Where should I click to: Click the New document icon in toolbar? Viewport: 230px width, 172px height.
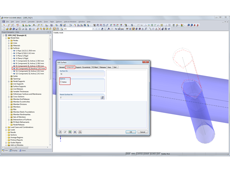[x=4, y=29]
